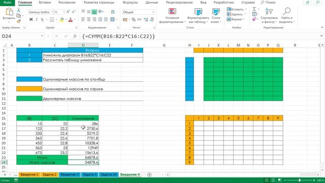The width and height of the screenshot is (325, 183).
Task: Toggle align text left
Action: click(x=83, y=19)
